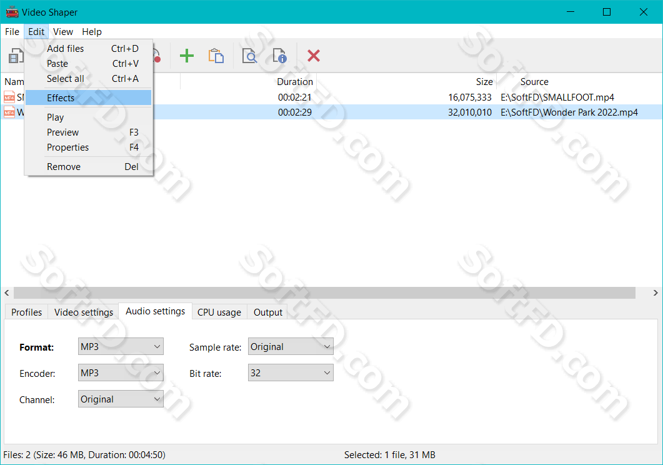Expand the Format dropdown
This screenshot has height=465, width=663.
121,347
